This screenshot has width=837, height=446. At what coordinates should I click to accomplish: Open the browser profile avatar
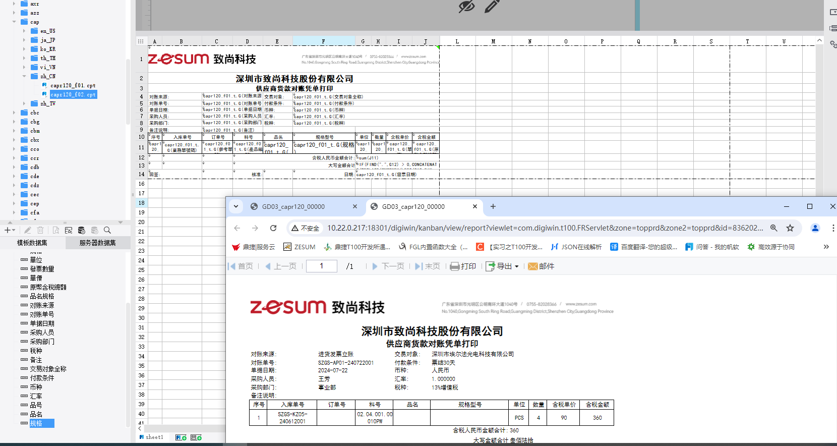coord(815,228)
